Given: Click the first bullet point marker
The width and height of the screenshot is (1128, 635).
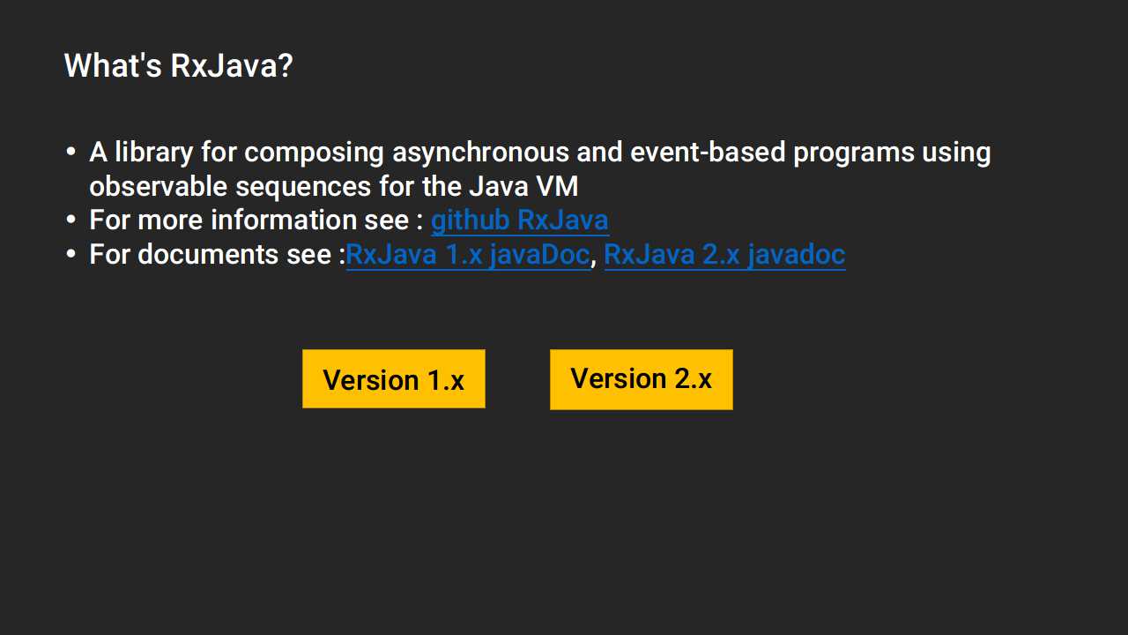Looking at the screenshot, I should [x=70, y=152].
